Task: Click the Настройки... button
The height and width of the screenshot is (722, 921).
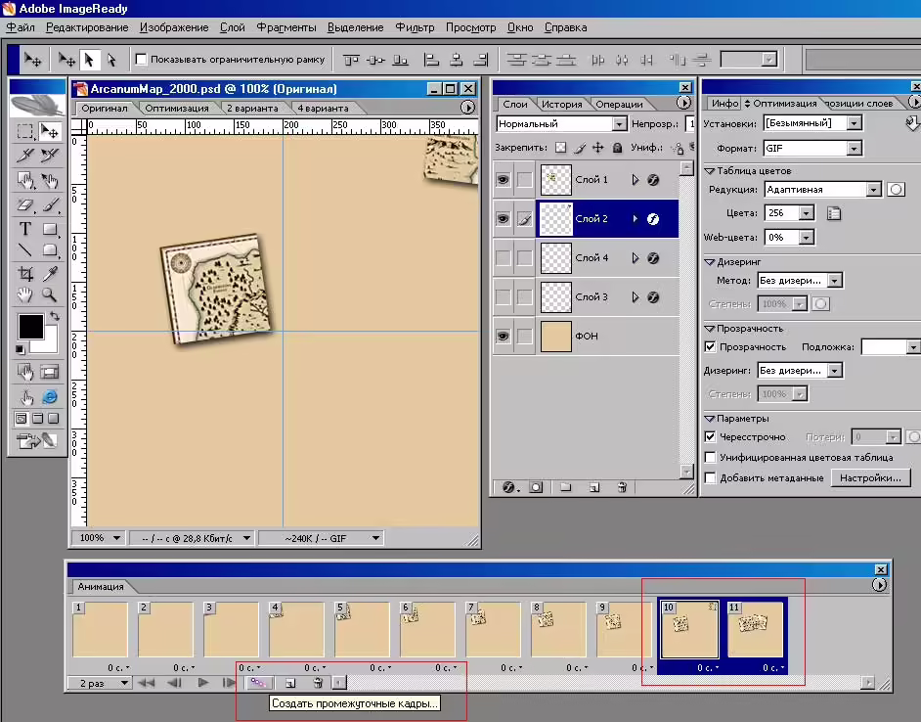Action: (x=870, y=477)
